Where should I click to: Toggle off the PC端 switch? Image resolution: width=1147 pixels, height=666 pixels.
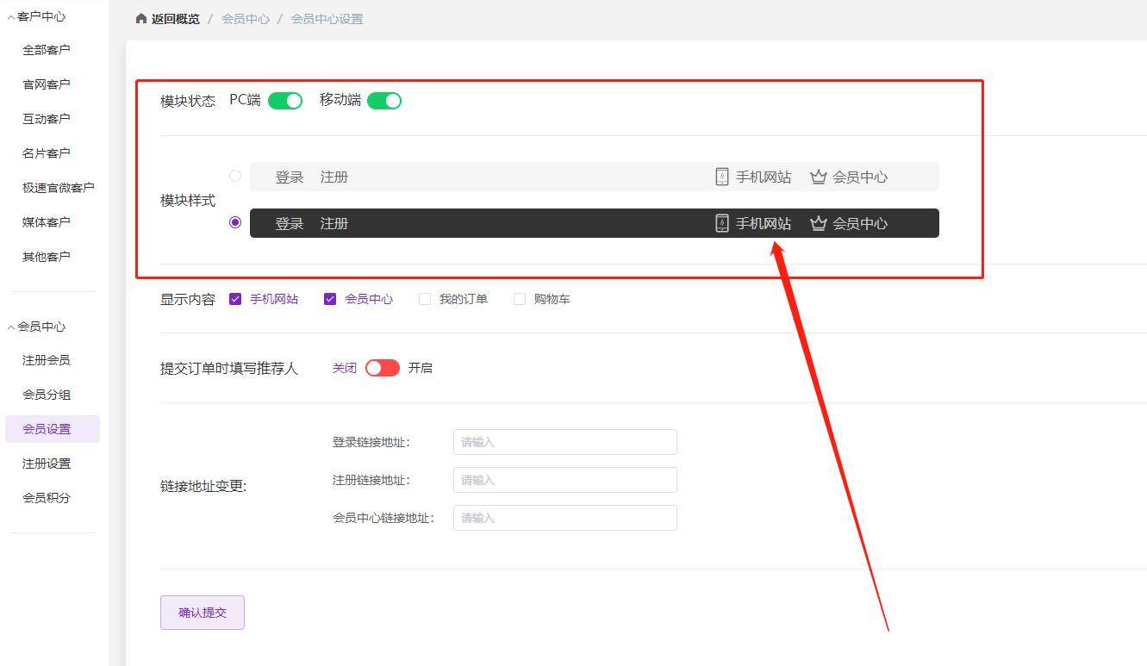(285, 100)
